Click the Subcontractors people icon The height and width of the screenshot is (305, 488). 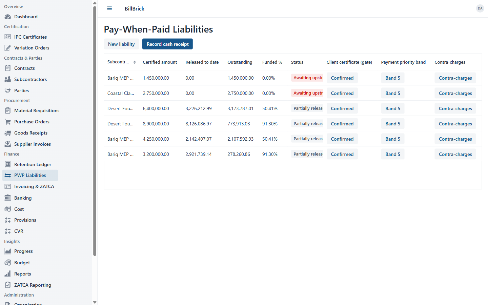click(8, 79)
